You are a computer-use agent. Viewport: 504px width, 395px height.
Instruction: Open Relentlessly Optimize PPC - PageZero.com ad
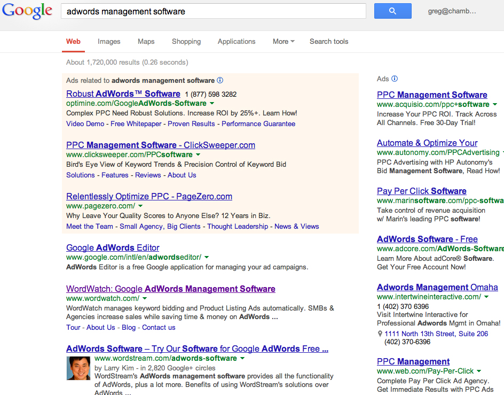point(149,196)
